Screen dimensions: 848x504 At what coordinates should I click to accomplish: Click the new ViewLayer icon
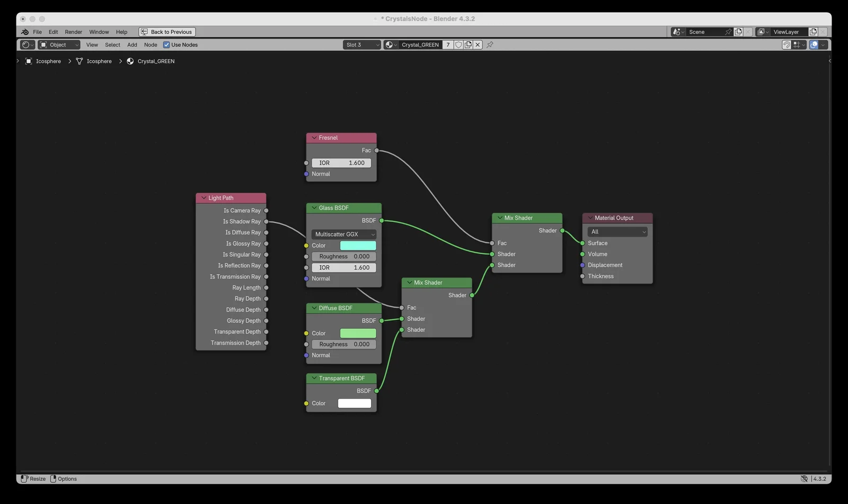(x=813, y=32)
